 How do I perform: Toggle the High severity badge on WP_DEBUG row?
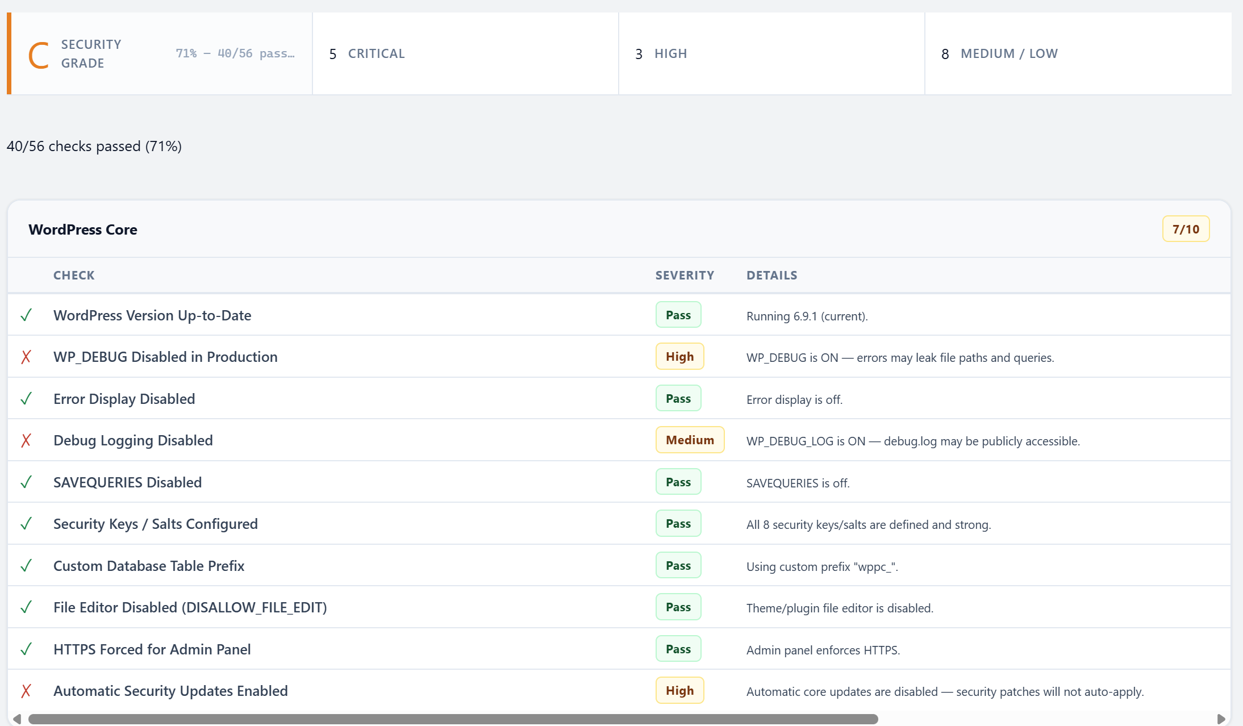coord(679,356)
